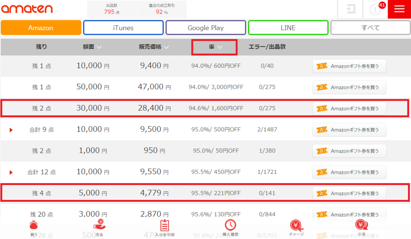411x239 pixels.
Task: Buy the 28,400円 Amazon gift card
Action: click(x=349, y=108)
